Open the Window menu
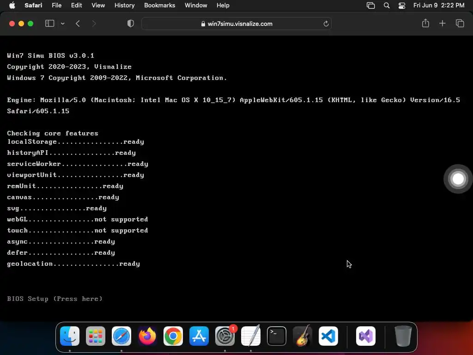473x355 pixels. [196, 5]
